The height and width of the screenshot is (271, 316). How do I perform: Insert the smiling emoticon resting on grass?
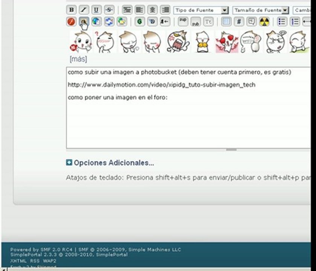point(299,42)
